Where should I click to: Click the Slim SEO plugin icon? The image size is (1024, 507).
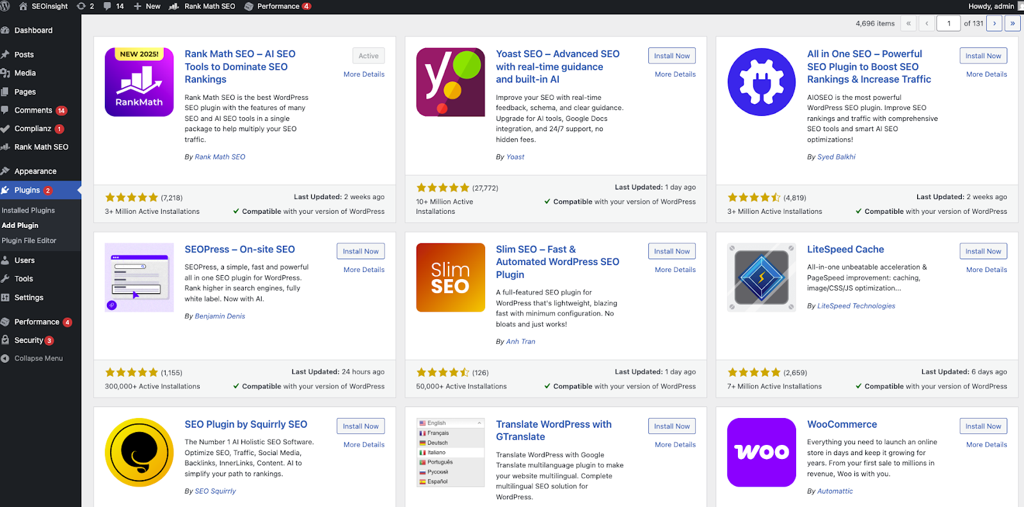point(450,277)
